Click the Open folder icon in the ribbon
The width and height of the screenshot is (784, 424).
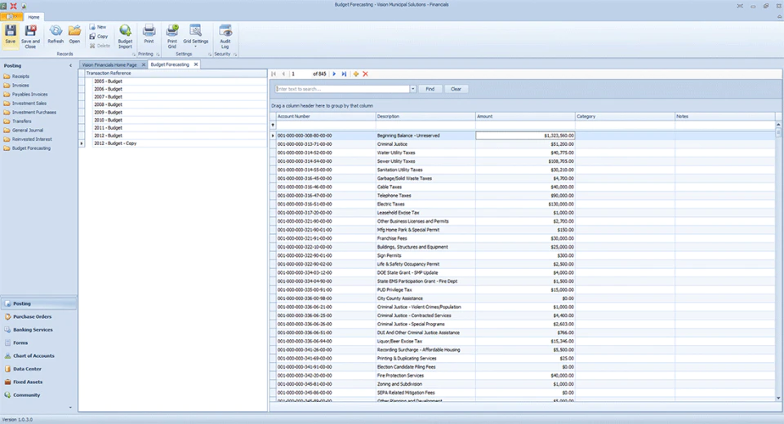coord(74,32)
